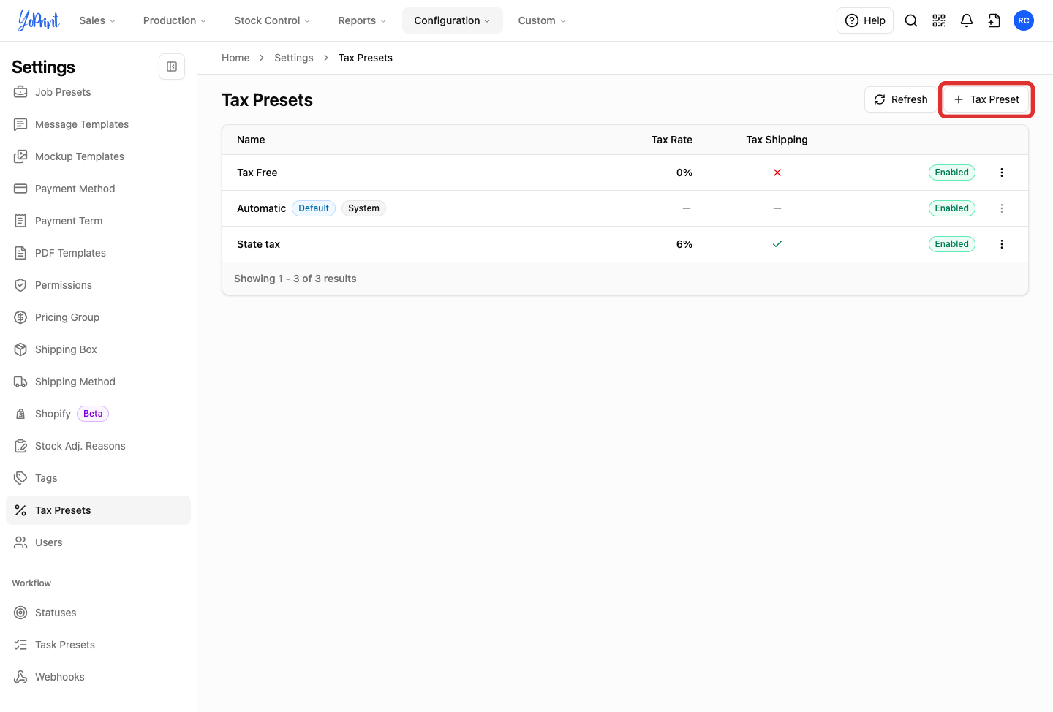The height and width of the screenshot is (712, 1053).
Task: Open row options for State tax
Action: pos(1002,244)
